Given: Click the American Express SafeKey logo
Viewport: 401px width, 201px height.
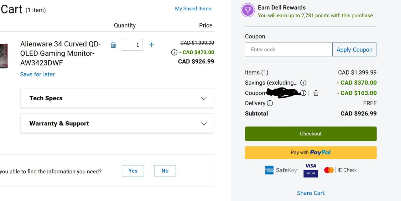Looking at the screenshot, I should click(281, 170).
